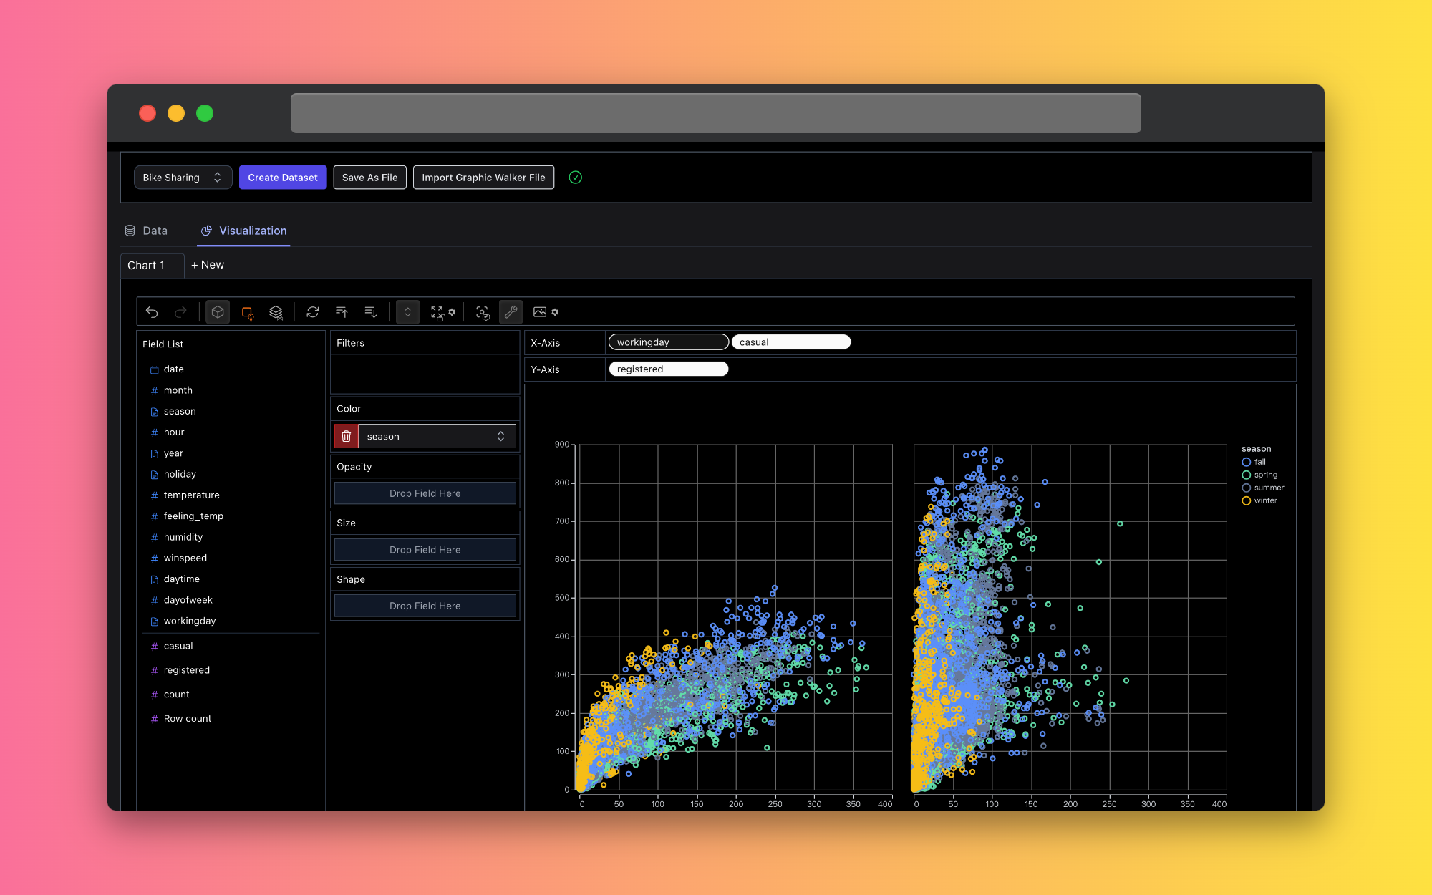Sort descending using toolbar icon
Viewport: 1432px width, 895px height.
click(370, 312)
